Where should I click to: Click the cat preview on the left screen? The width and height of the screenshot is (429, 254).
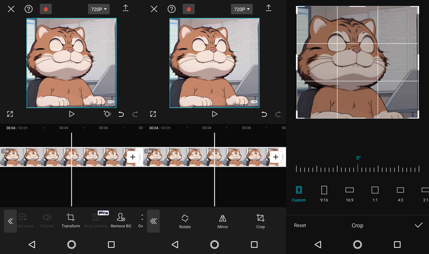tap(71, 63)
